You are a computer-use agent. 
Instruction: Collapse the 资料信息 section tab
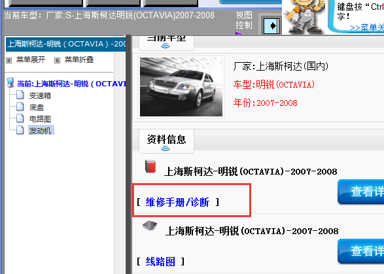tap(166, 141)
